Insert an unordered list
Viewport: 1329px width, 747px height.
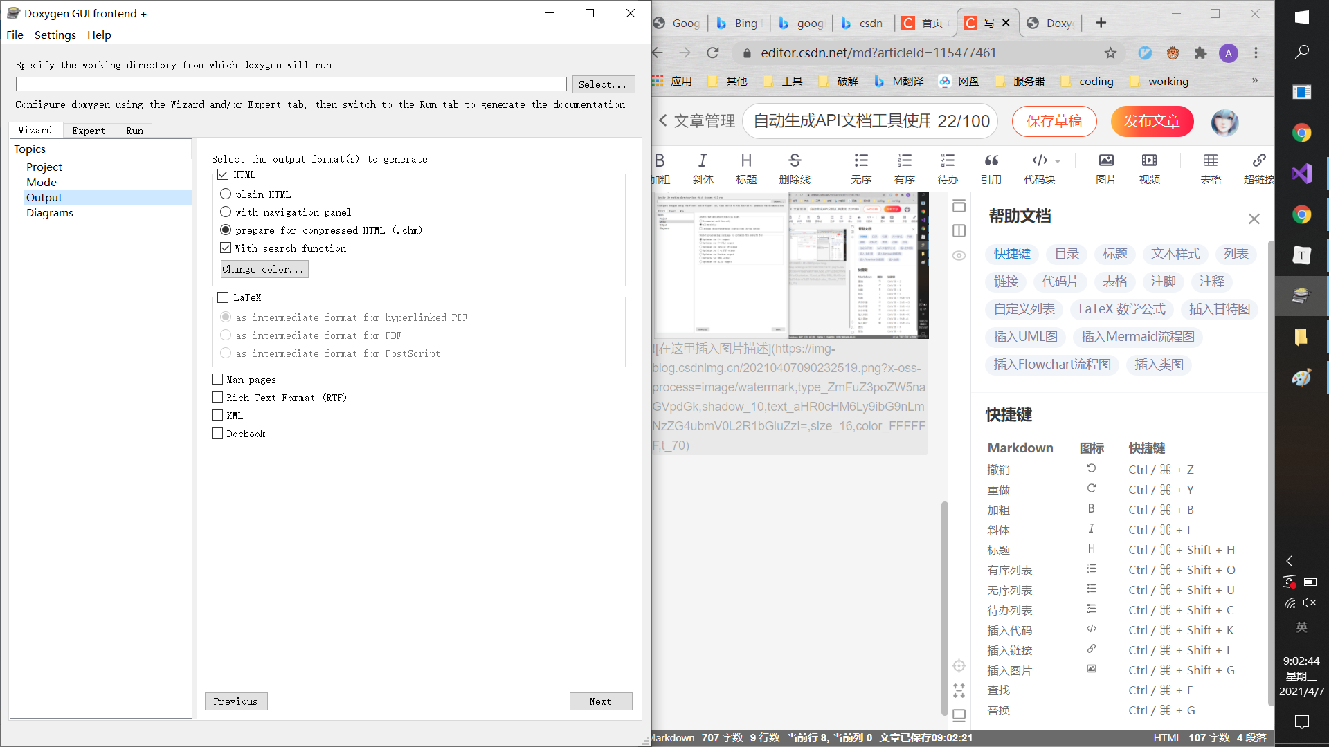(861, 161)
